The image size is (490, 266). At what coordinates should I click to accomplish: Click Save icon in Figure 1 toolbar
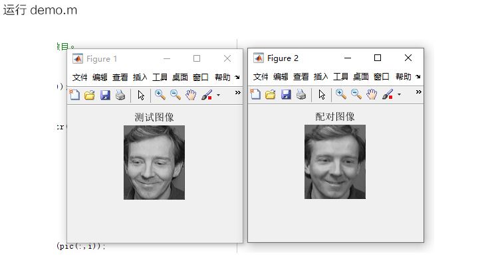[105, 95]
